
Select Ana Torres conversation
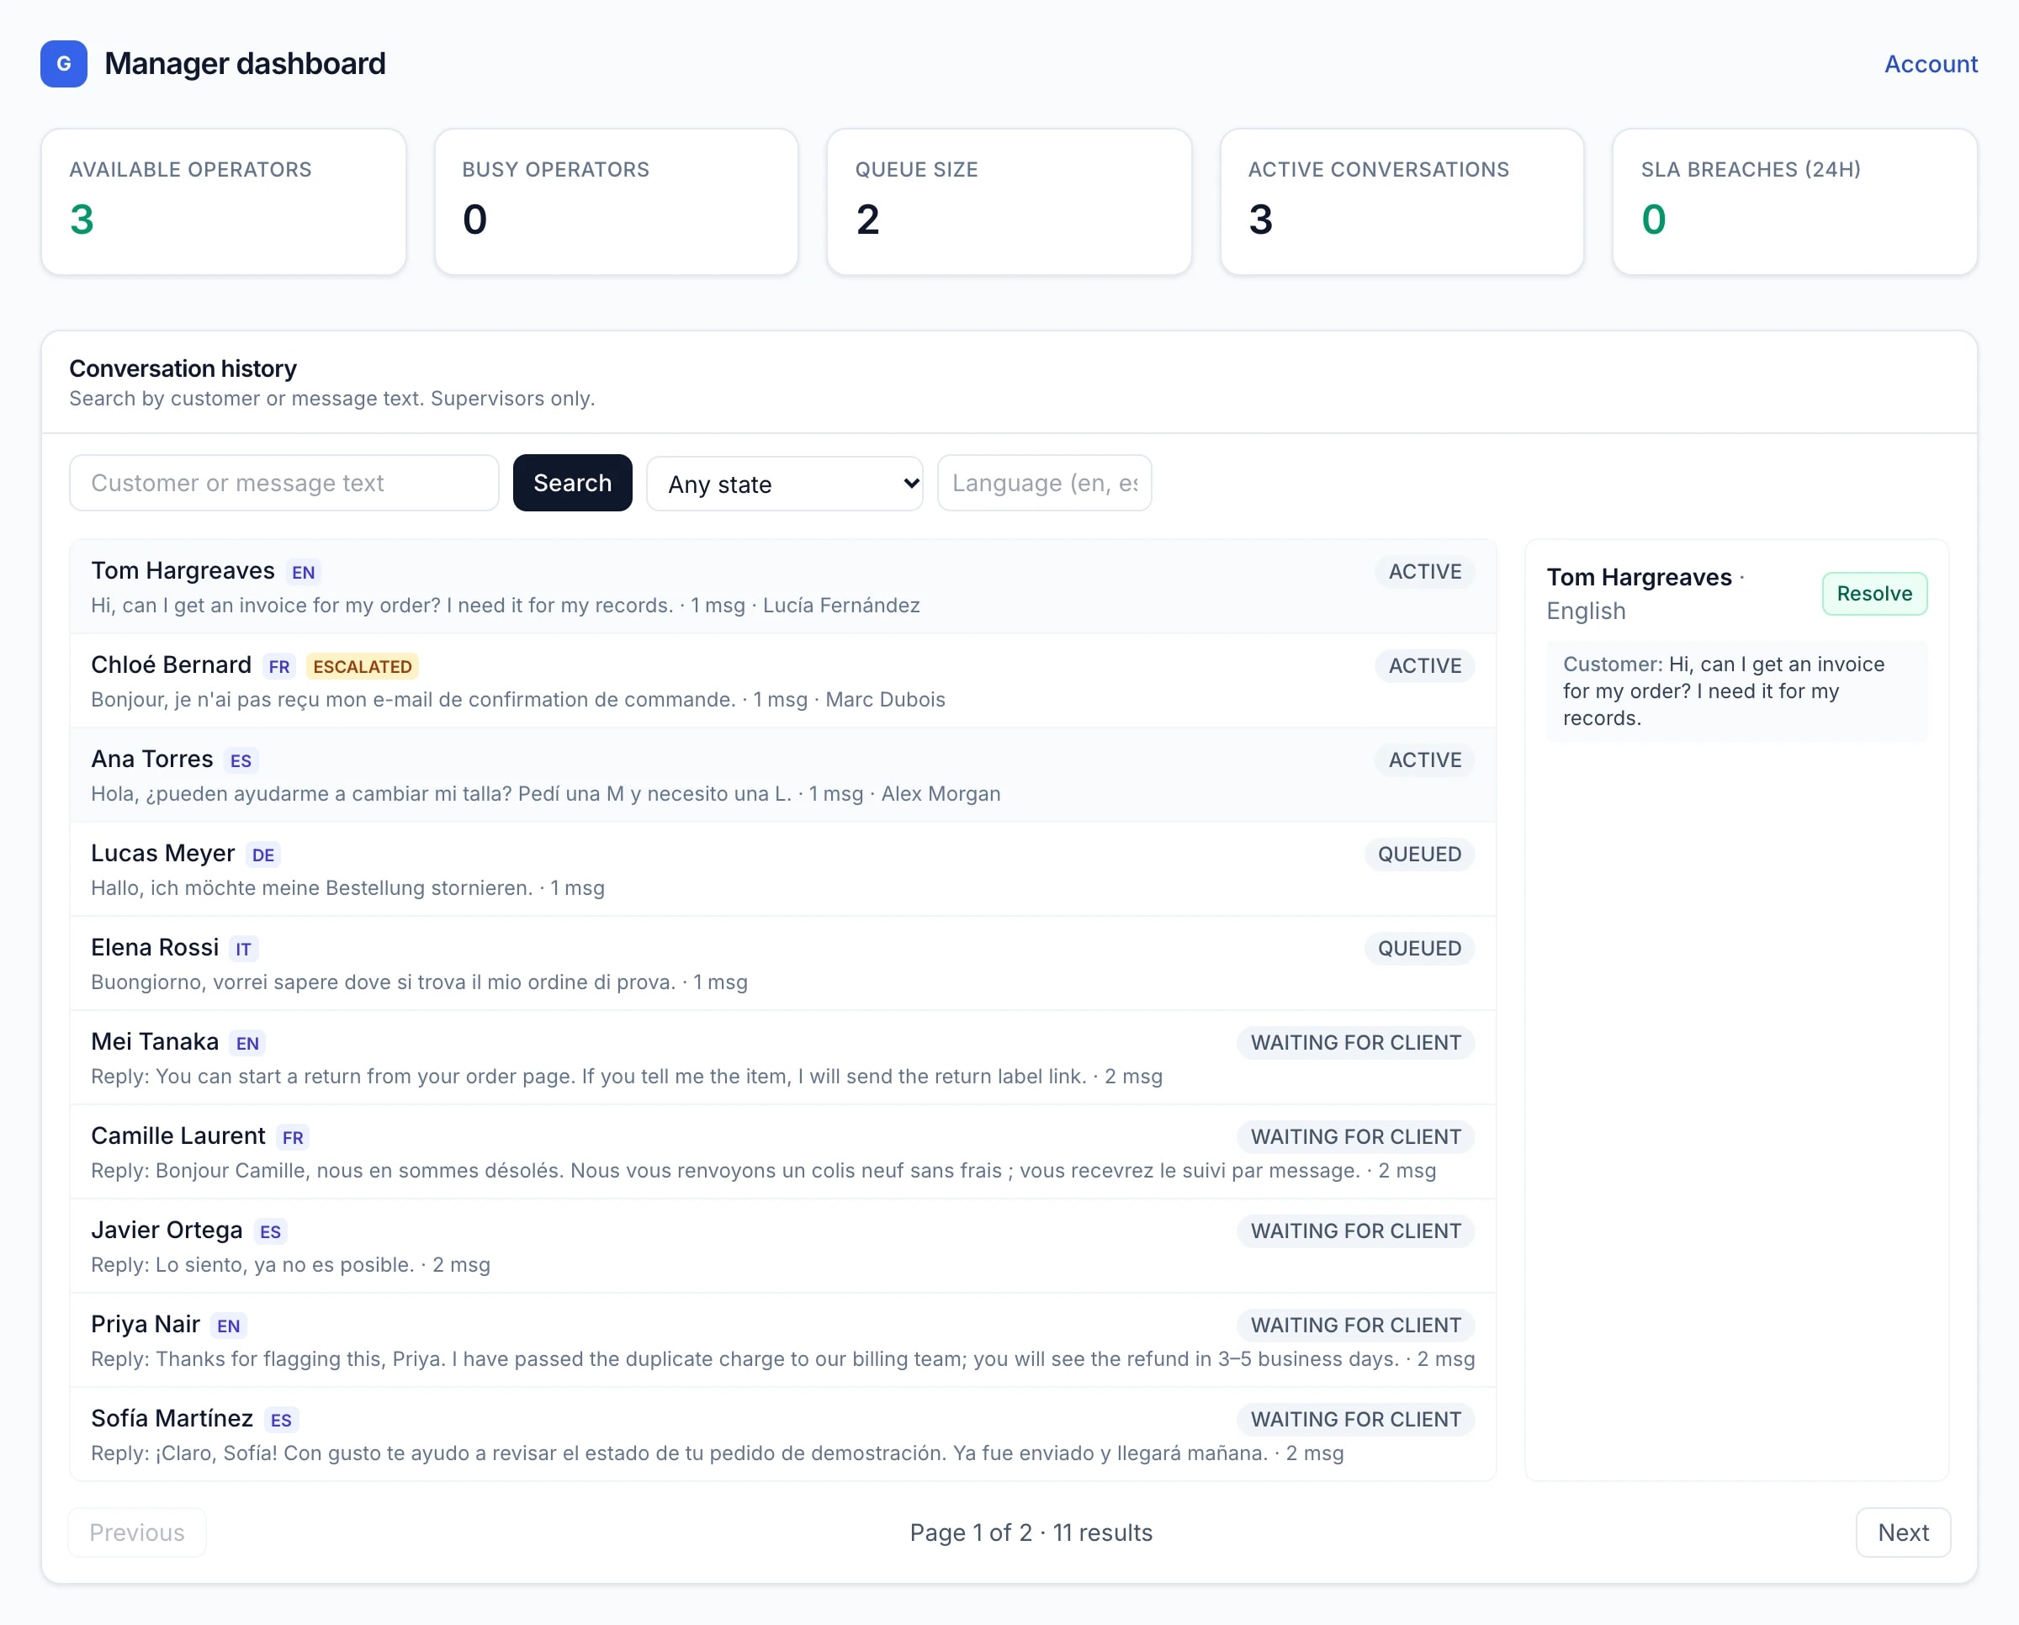pyautogui.click(x=783, y=775)
